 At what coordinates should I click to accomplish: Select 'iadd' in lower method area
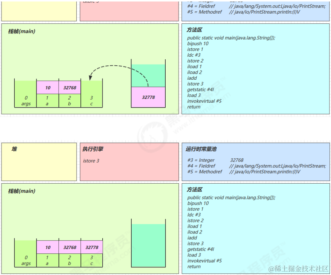pos(192,238)
